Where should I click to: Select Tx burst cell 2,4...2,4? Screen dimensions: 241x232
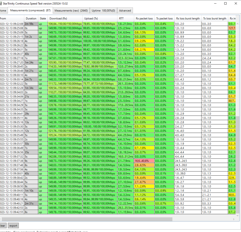click(215, 58)
